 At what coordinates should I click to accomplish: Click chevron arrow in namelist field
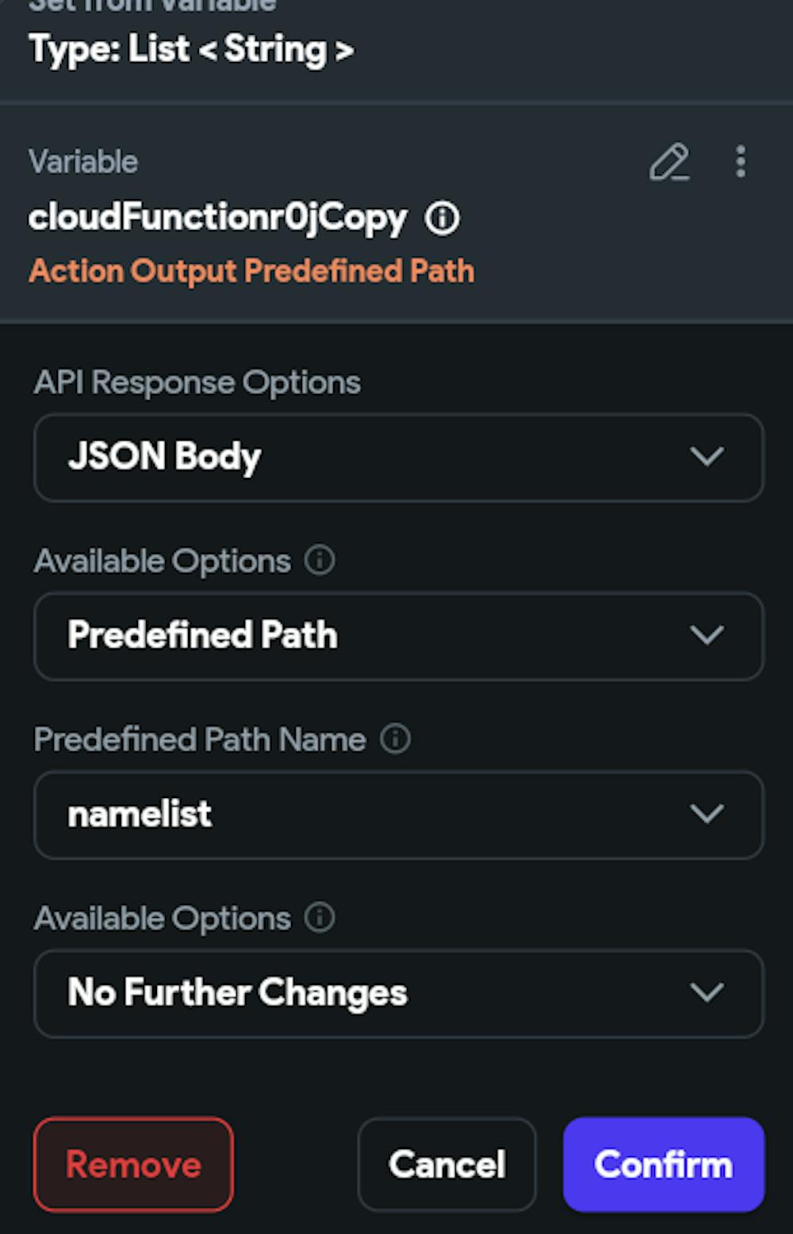pos(707,814)
